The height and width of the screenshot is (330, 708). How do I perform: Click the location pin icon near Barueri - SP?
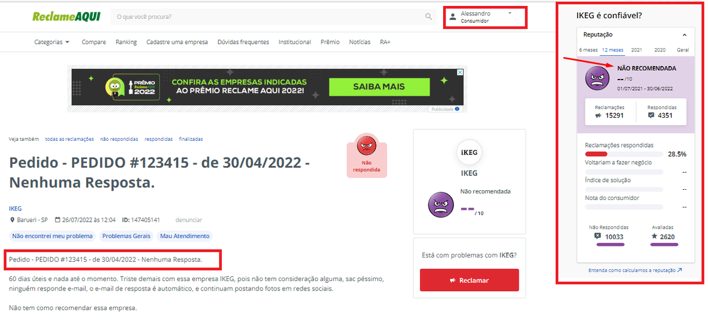[x=12, y=220]
